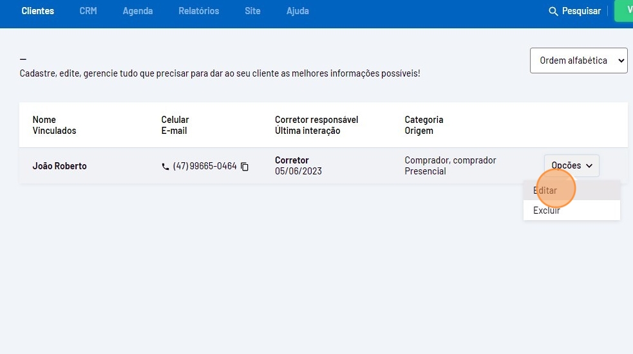Open the João Roberto client entry
The height and width of the screenshot is (354, 633).
point(59,166)
